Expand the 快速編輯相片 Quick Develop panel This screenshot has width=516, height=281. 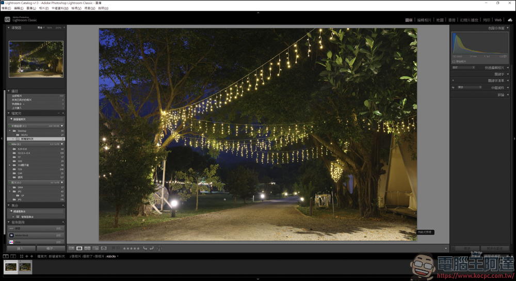tap(508, 68)
